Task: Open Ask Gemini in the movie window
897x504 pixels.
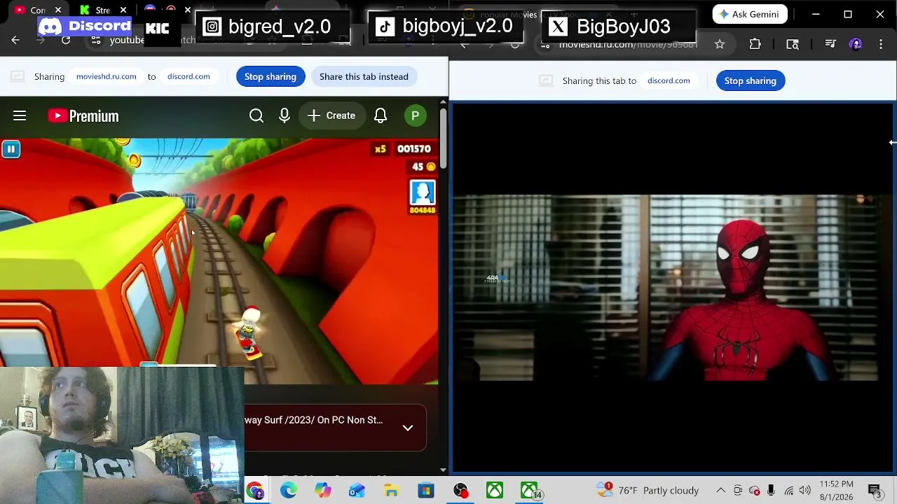Action: [749, 14]
